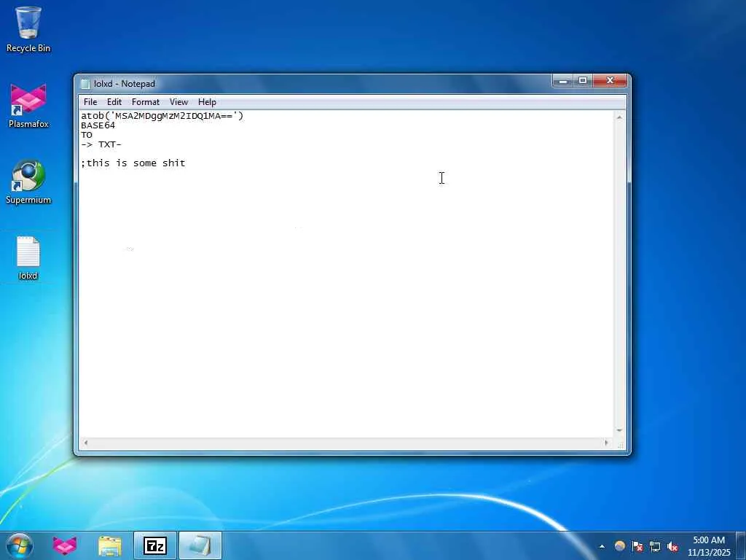Click the BASE64 text line

pos(98,125)
